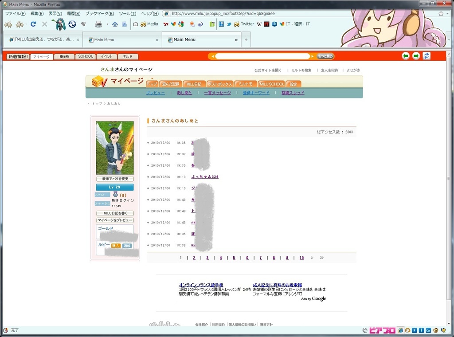The height and width of the screenshot is (337, 454).
Task: Open the Media bookmark
Action: 149,24
